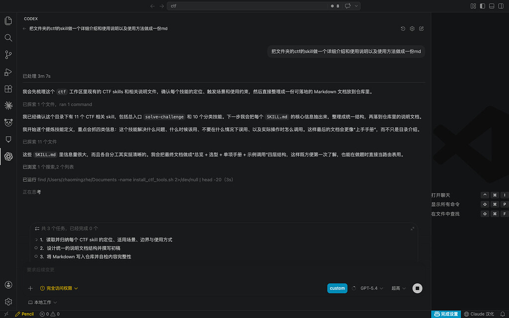
Task: Return to Codex thread list via back arrow
Action: click(24, 28)
